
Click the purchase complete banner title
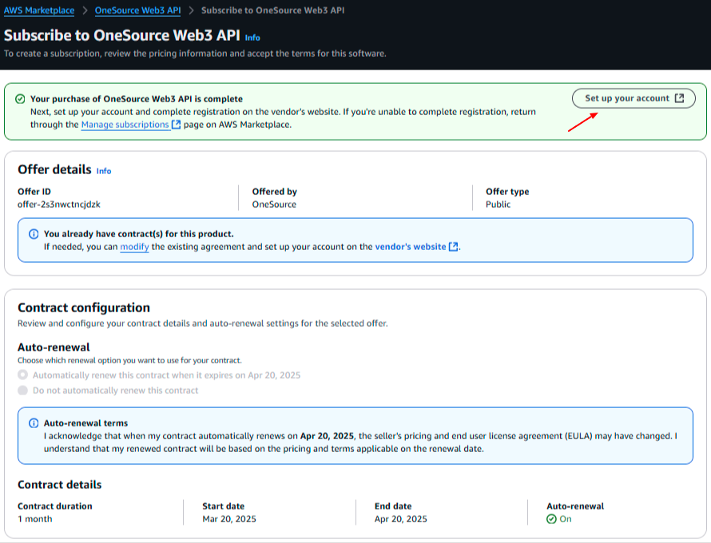(137, 99)
